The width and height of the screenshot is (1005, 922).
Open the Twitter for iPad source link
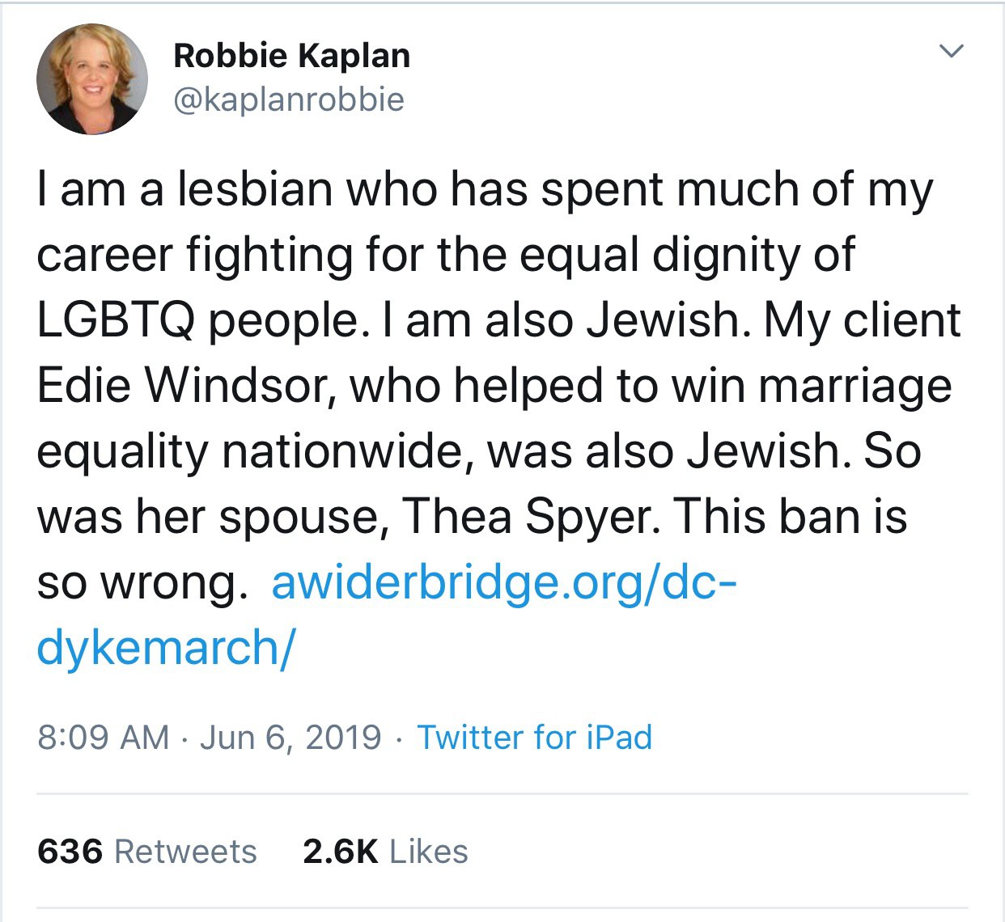[534, 738]
